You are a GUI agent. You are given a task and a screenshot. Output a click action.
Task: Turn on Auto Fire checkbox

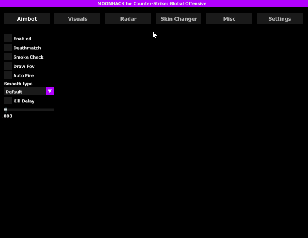tap(8, 75)
